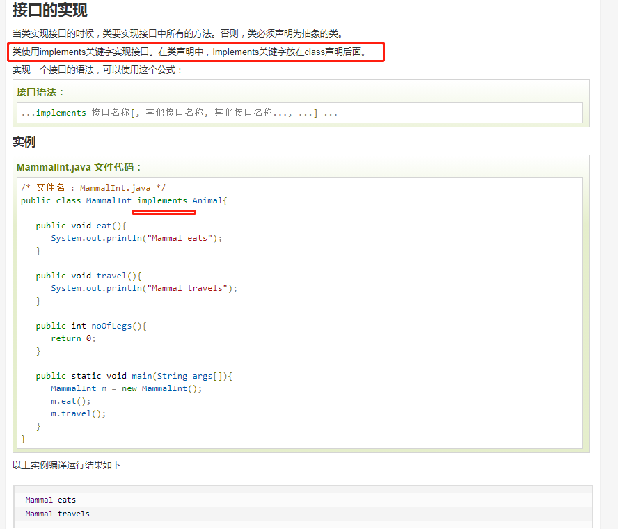Click the code line m.eat();
Viewport: 618px width, 529px height.
[x=70, y=401]
